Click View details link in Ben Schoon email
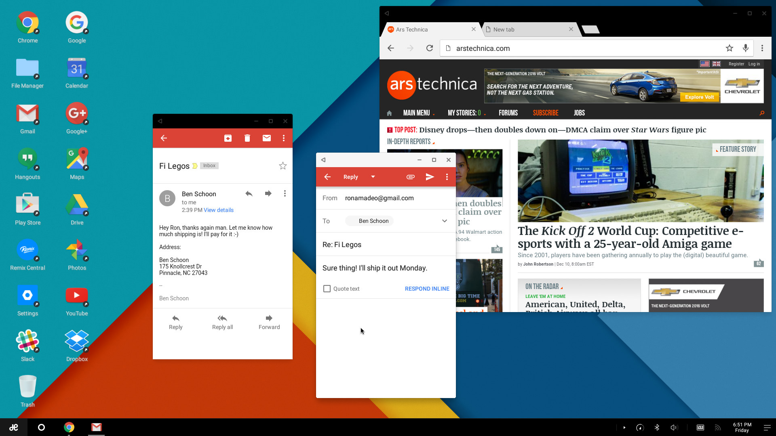The height and width of the screenshot is (436, 776). [219, 210]
